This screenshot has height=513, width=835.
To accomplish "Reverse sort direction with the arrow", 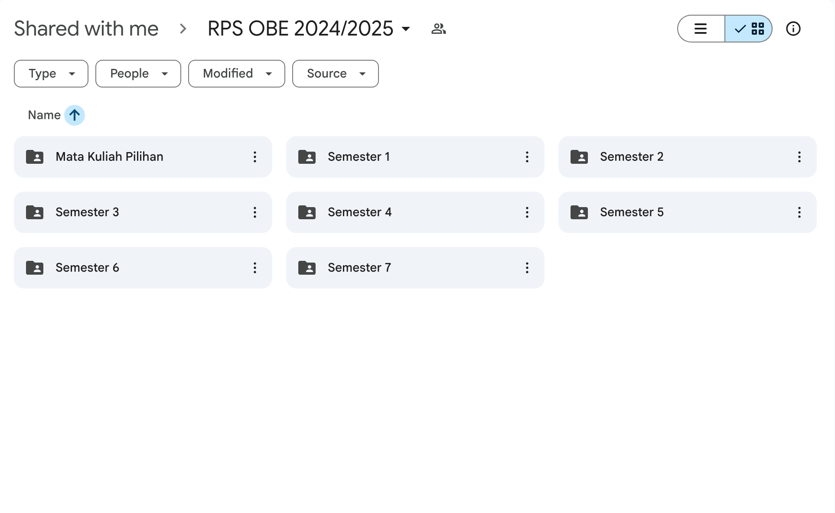I will coord(75,115).
